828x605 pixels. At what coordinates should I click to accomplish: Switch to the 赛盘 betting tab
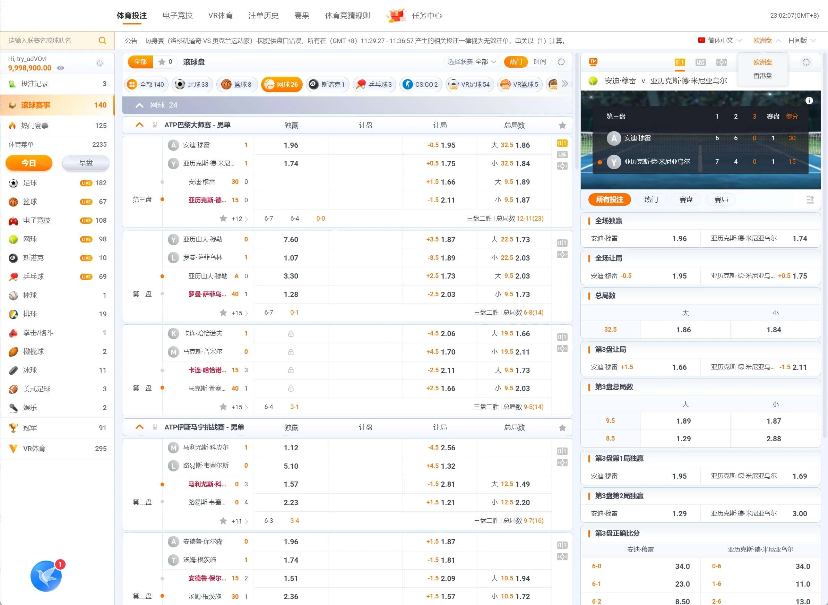click(x=686, y=199)
